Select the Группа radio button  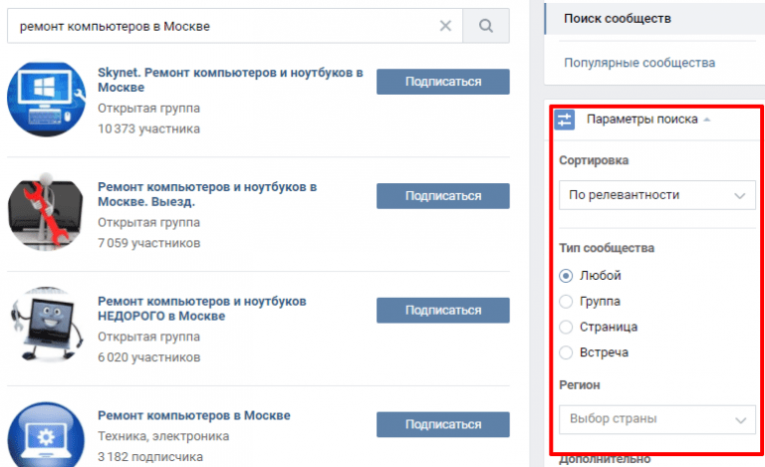click(566, 302)
